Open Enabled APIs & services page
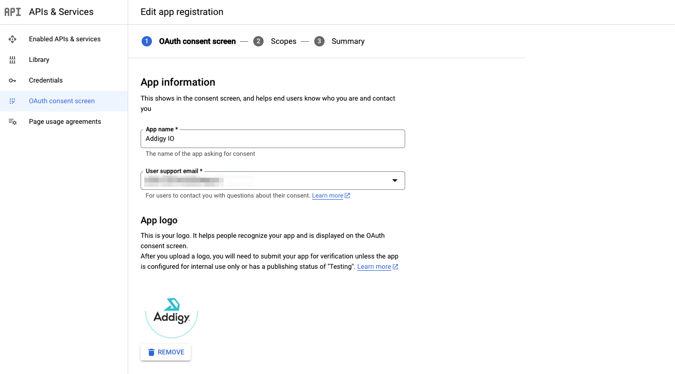675x374 pixels. (x=64, y=39)
